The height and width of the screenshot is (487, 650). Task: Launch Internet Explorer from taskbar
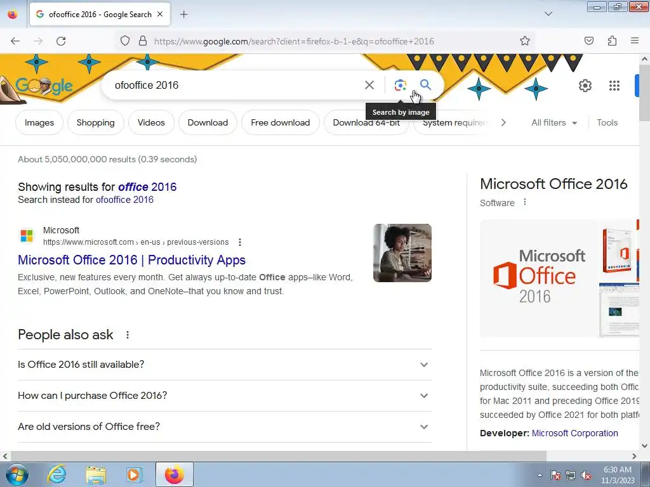click(56, 474)
